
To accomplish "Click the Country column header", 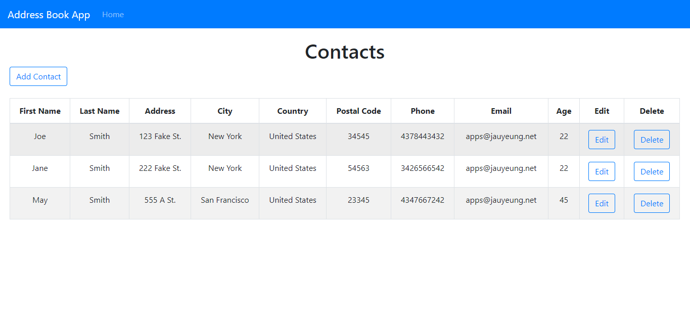I will tap(292, 111).
